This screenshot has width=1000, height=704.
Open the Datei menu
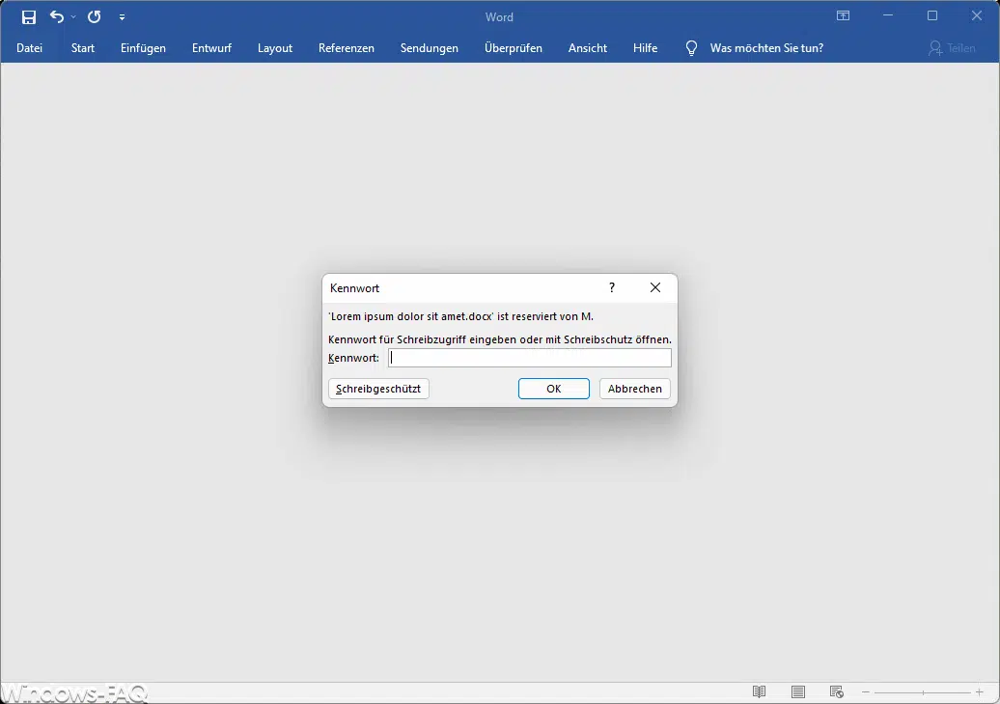click(30, 48)
